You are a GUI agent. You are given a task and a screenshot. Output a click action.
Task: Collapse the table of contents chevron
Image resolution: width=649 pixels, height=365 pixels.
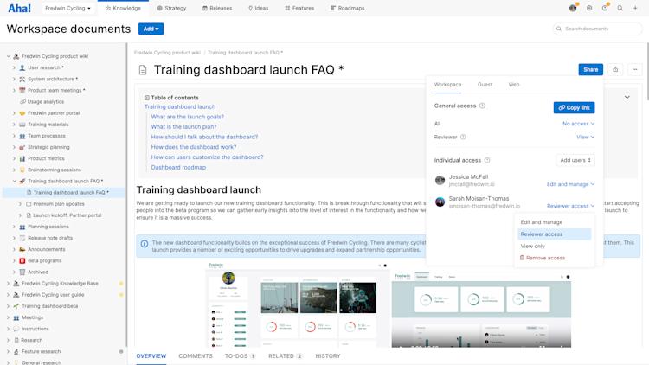[627, 97]
